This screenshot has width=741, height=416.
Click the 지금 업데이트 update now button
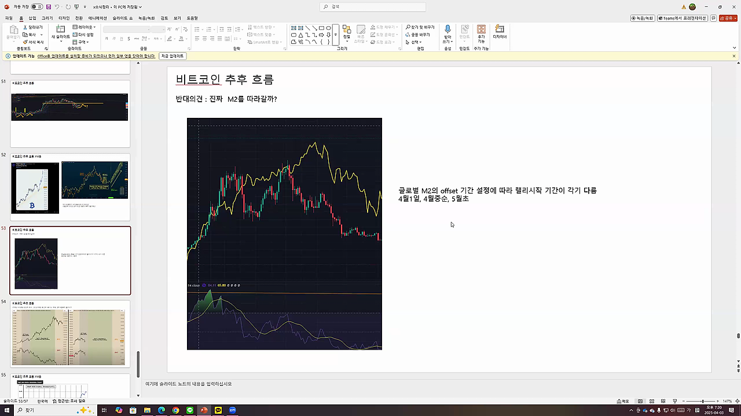coord(172,56)
